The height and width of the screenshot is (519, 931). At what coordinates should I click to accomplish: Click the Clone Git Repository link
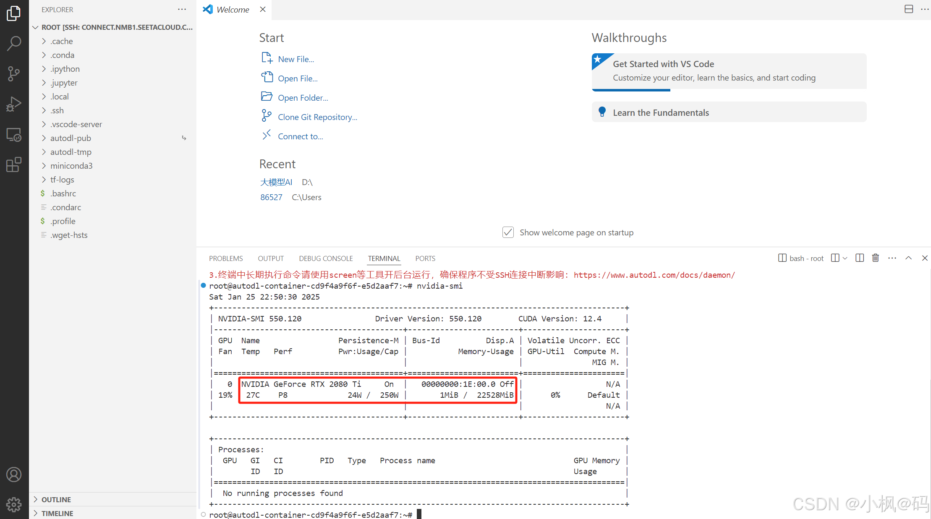317,117
